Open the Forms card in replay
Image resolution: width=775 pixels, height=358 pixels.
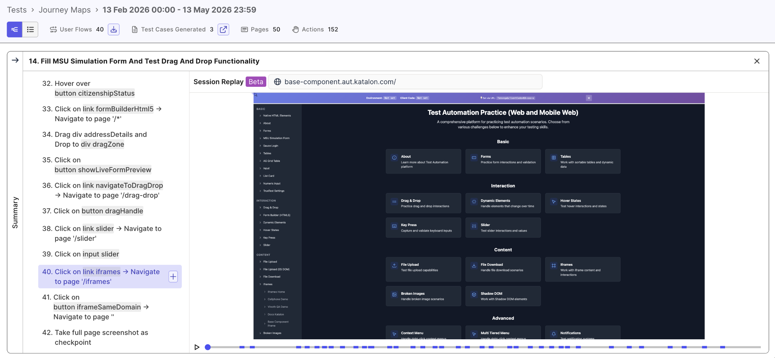[503, 161]
